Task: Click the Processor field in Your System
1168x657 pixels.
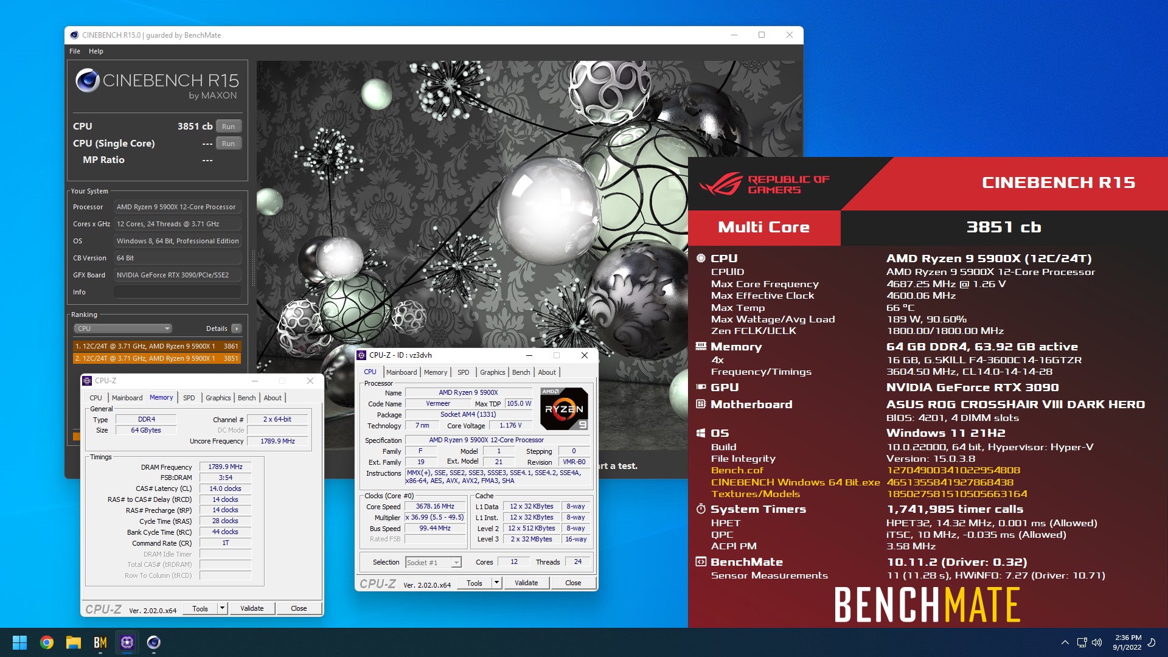Action: point(178,207)
